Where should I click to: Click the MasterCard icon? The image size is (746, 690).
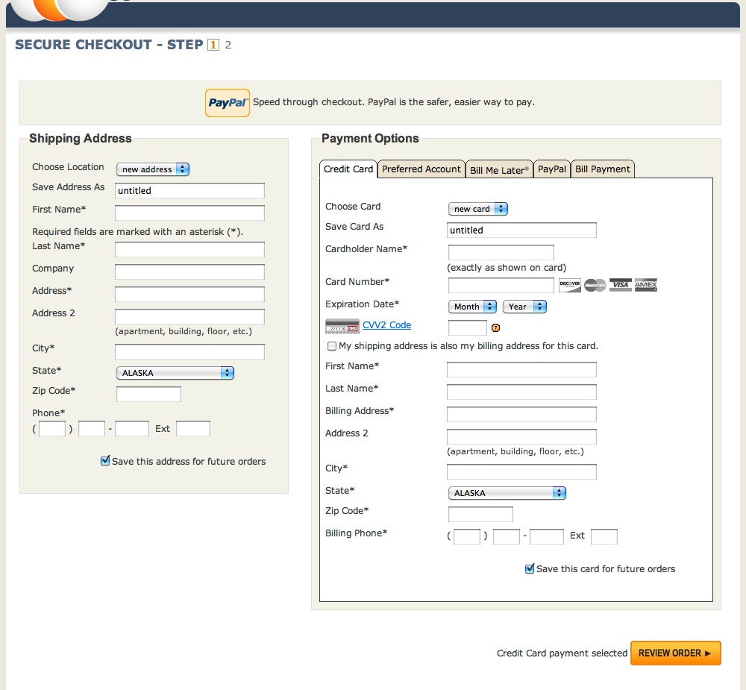click(x=595, y=284)
